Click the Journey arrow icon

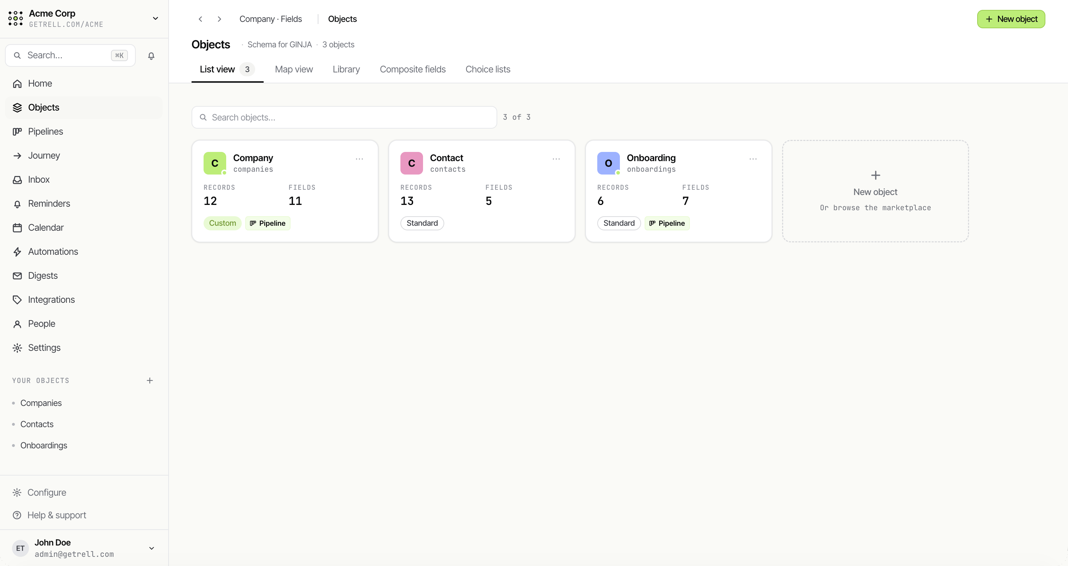[17, 155]
